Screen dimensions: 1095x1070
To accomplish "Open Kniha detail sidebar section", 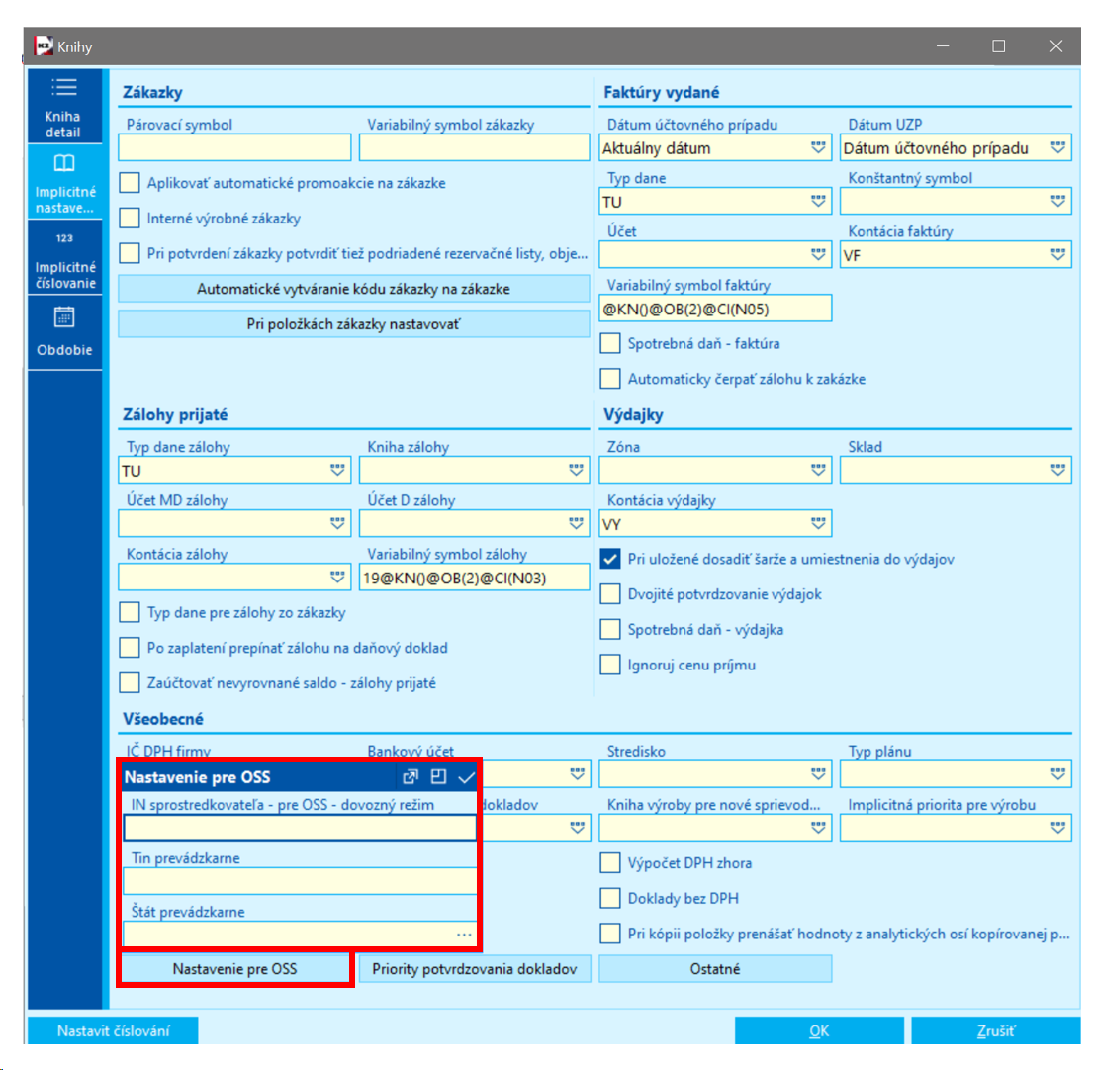I will coord(64,106).
